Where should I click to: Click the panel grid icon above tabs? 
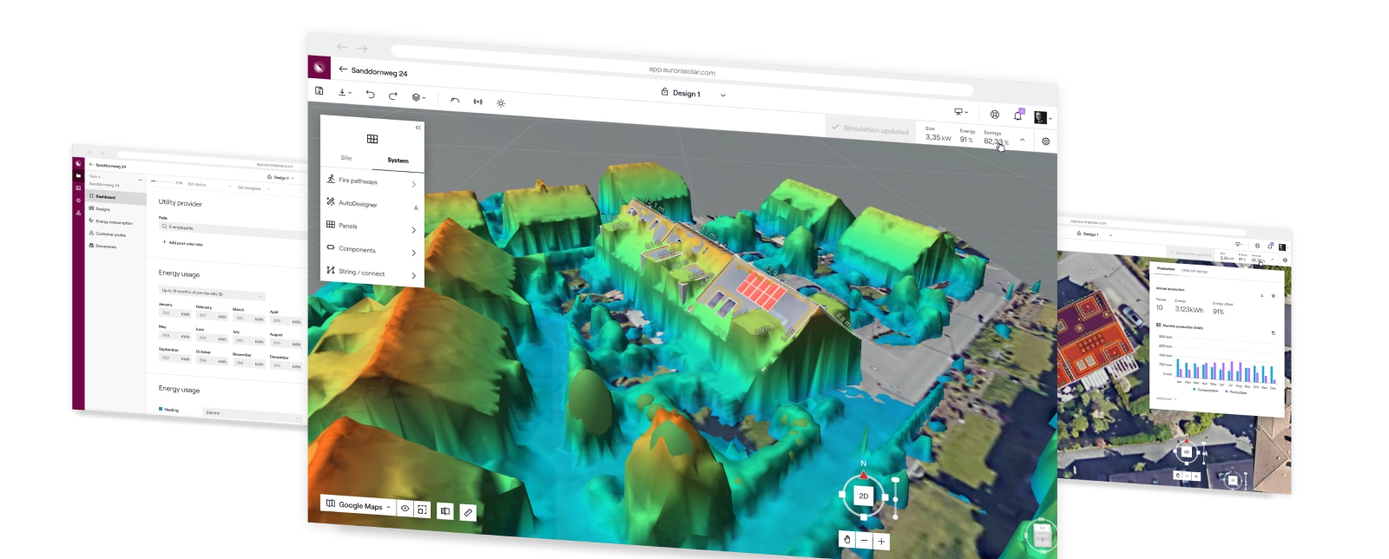[372, 139]
